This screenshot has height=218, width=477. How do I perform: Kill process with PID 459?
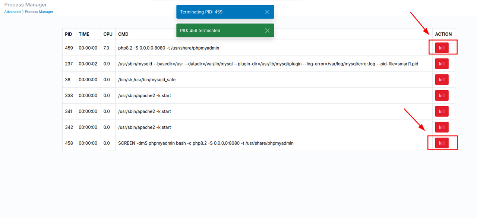[442, 48]
